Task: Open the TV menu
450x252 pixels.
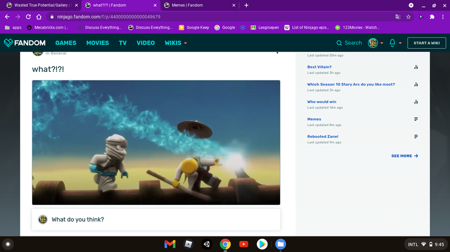Action: point(123,43)
